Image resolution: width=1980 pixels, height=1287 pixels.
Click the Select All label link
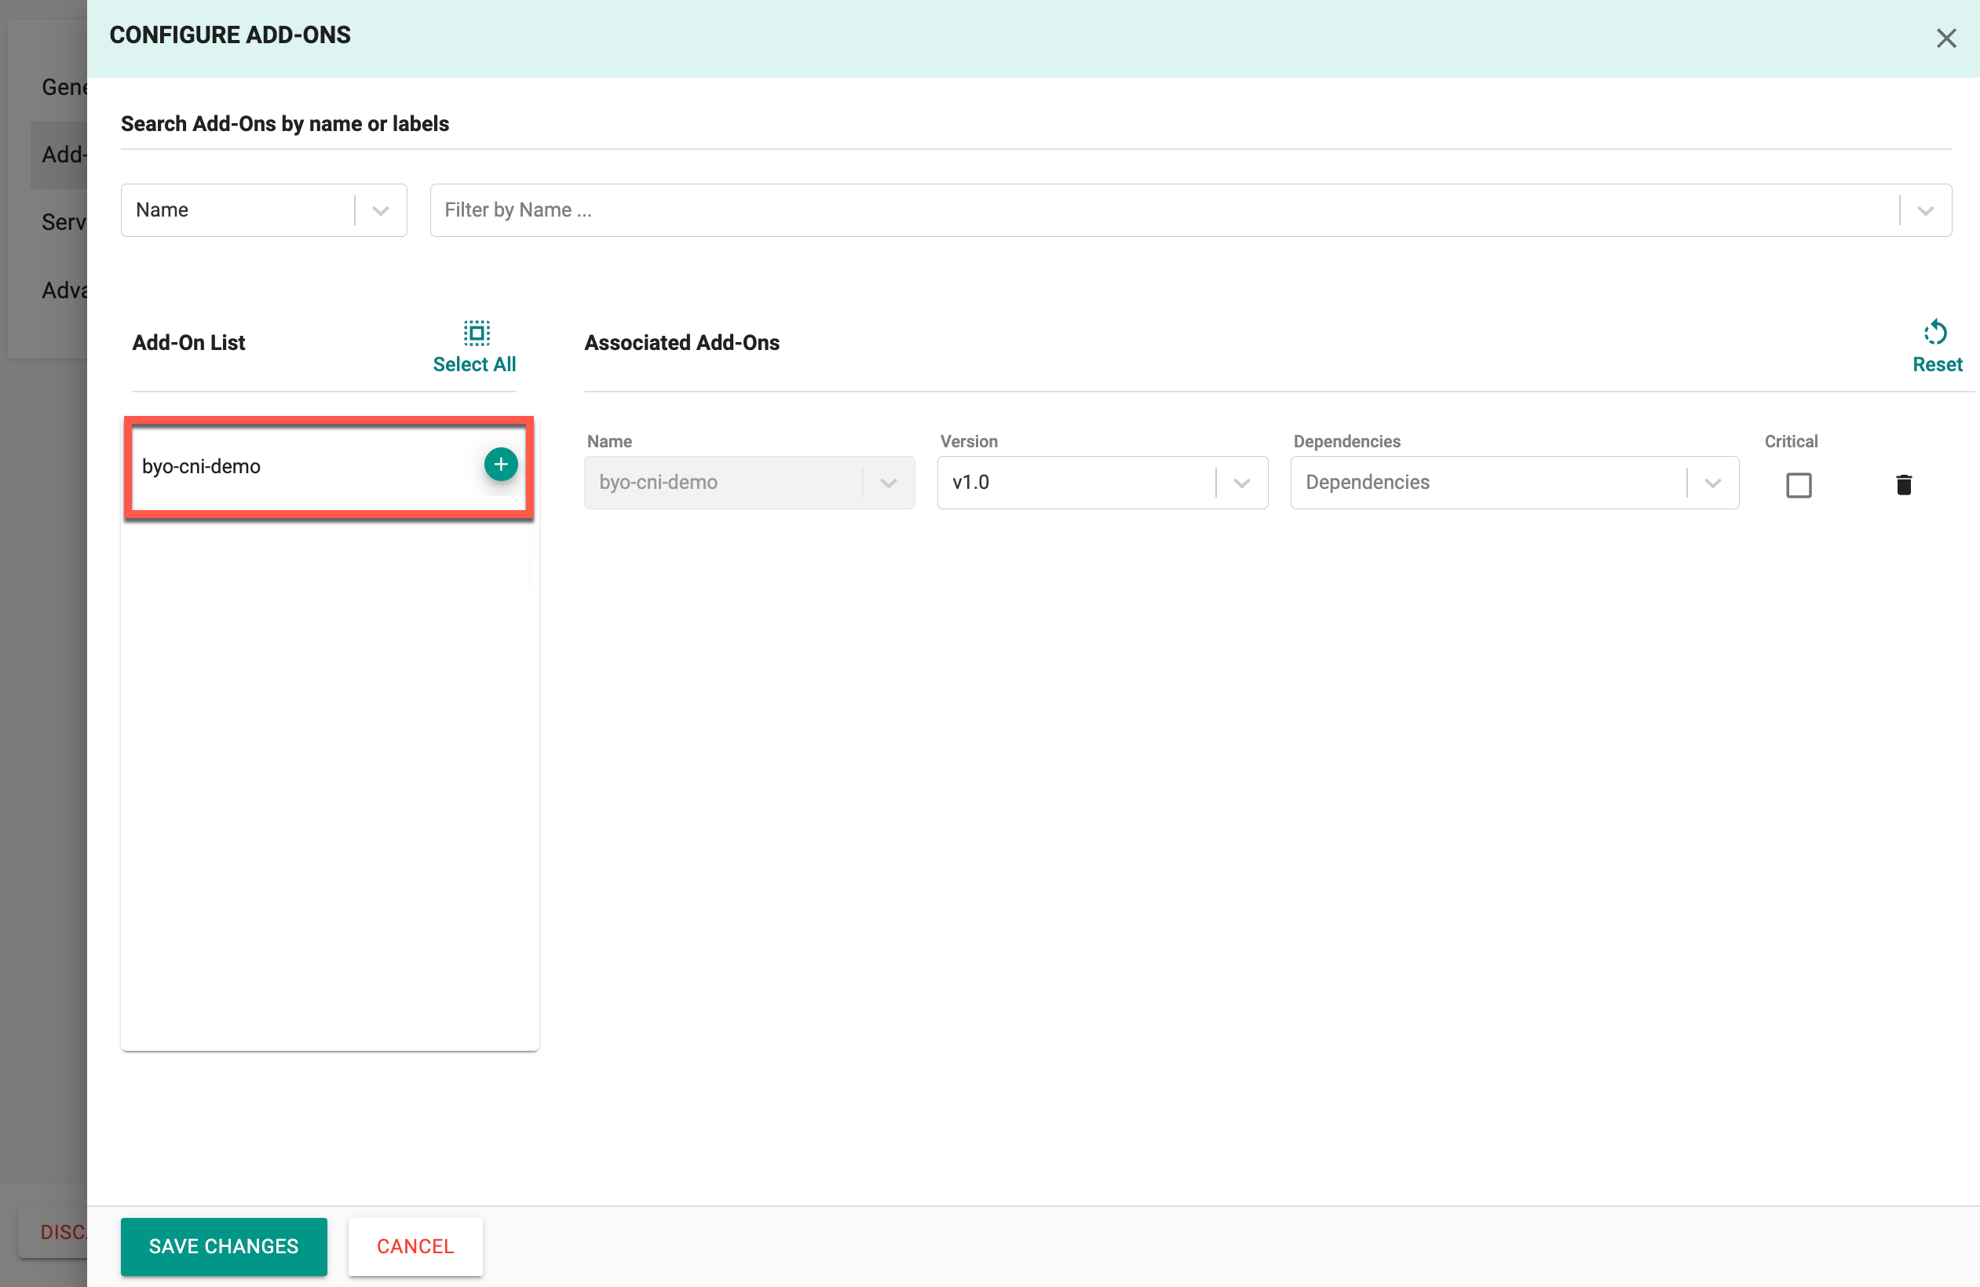(474, 364)
